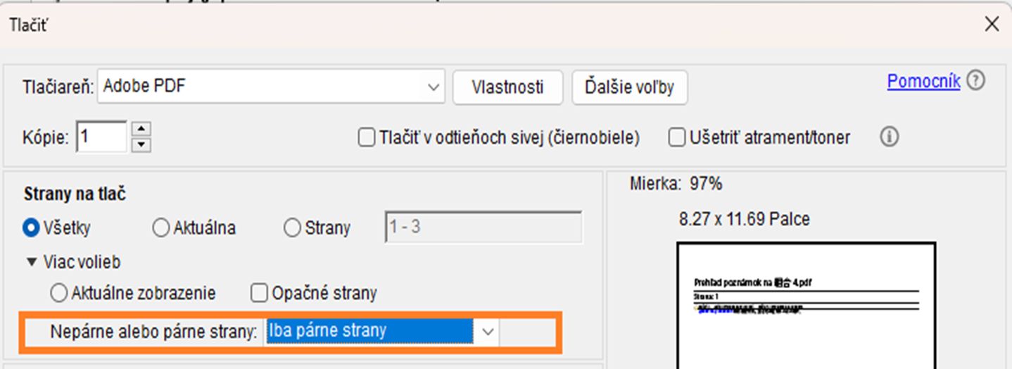This screenshot has width=1012, height=369.
Task: Pick the Aktuálne zobrazenie radio option
Action: coord(59,292)
